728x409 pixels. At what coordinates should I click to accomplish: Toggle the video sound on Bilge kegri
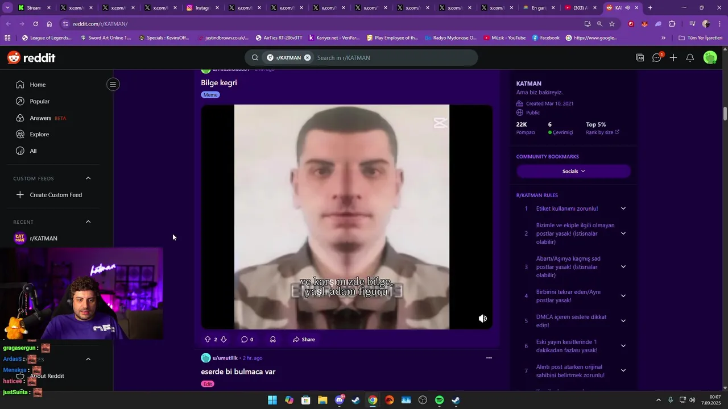[x=482, y=319]
